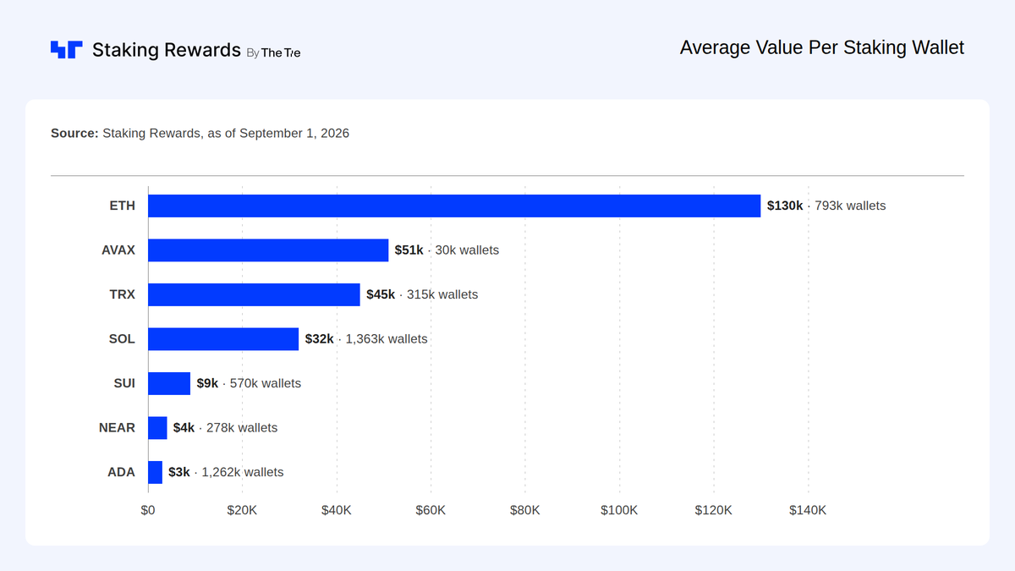This screenshot has width=1015, height=571.
Task: Click the Staking Rewards logo icon
Action: click(66, 49)
